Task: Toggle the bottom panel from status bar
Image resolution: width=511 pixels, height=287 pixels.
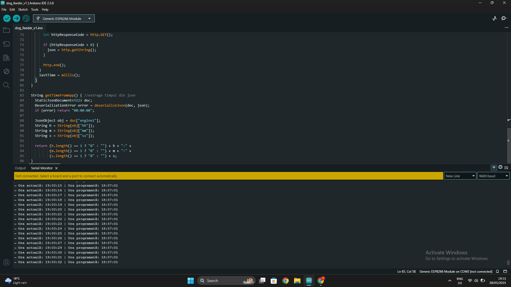Action: pos(505,271)
